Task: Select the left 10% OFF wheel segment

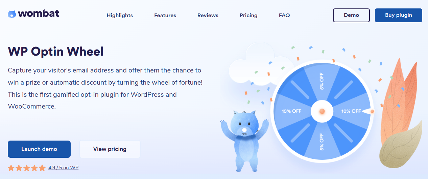Action: click(292, 111)
